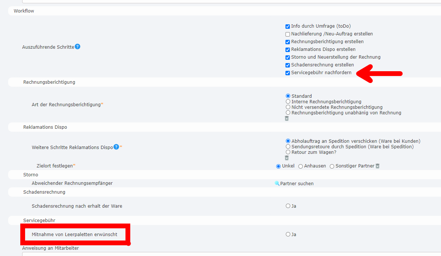Select Ja for Mitnahme von Leerpaletten erwünscht

point(288,234)
